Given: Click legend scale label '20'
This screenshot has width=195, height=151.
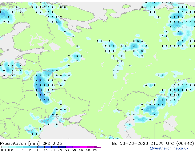Looking at the screenshot, I should [x=53, y=150].
